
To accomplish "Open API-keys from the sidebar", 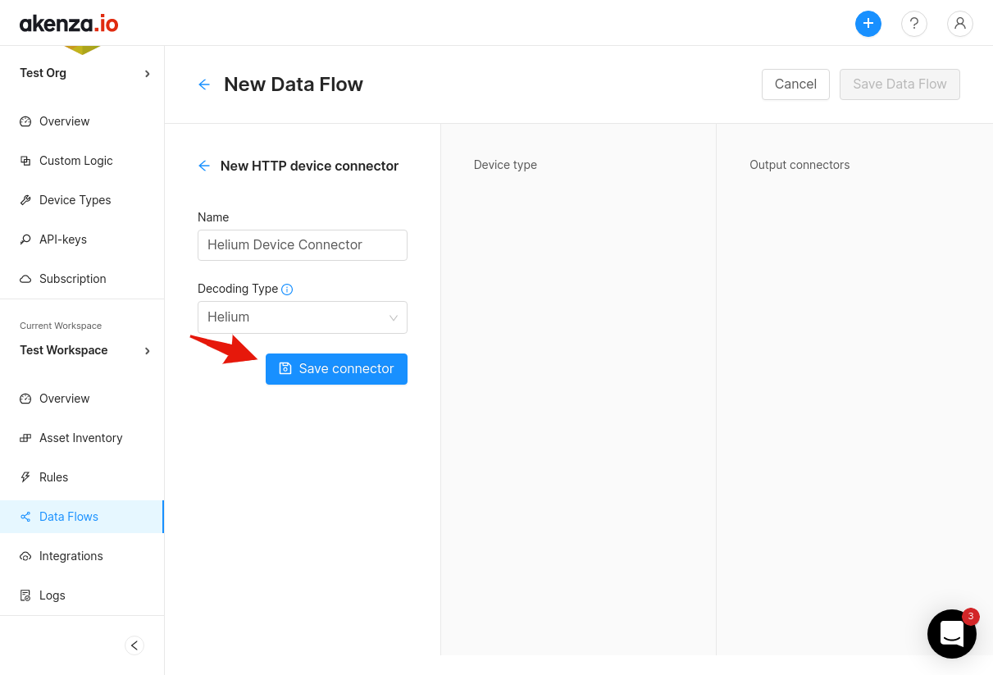I will [62, 239].
